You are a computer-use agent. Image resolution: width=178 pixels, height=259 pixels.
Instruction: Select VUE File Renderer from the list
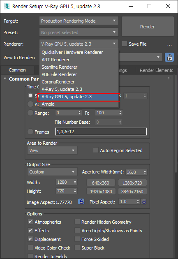(x=79, y=74)
